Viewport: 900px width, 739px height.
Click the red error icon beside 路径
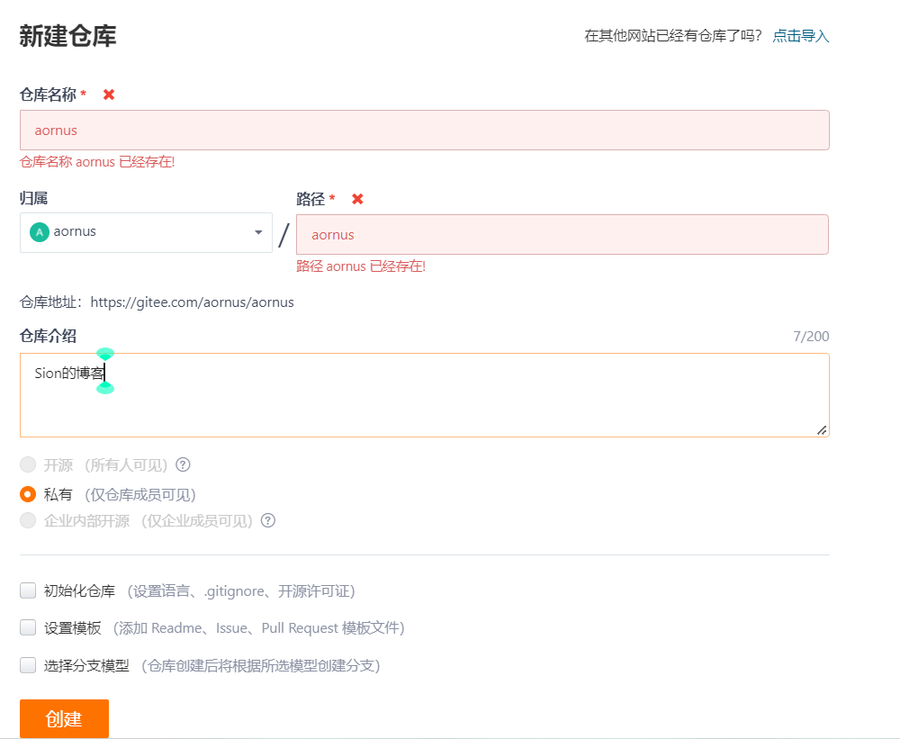[x=357, y=199]
